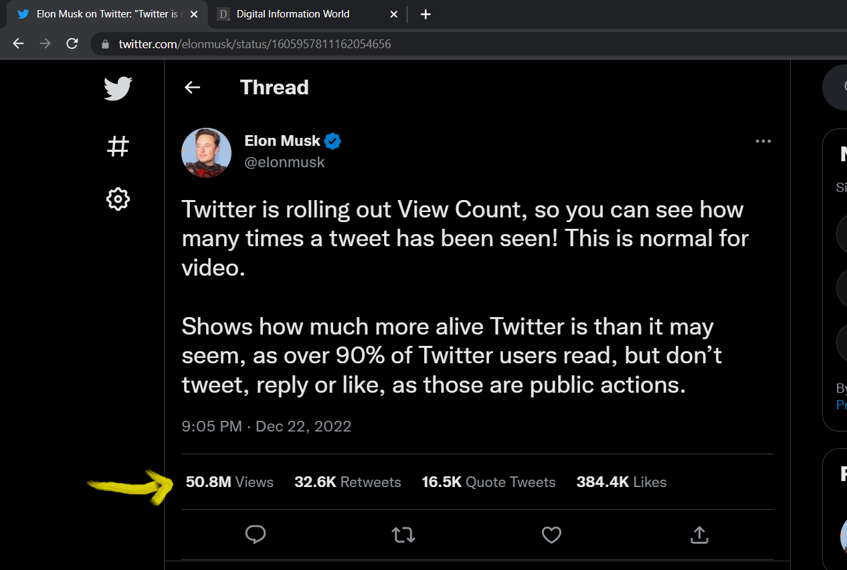The width and height of the screenshot is (847, 570).
Task: View the 384.4K Likes list
Action: [x=622, y=482]
